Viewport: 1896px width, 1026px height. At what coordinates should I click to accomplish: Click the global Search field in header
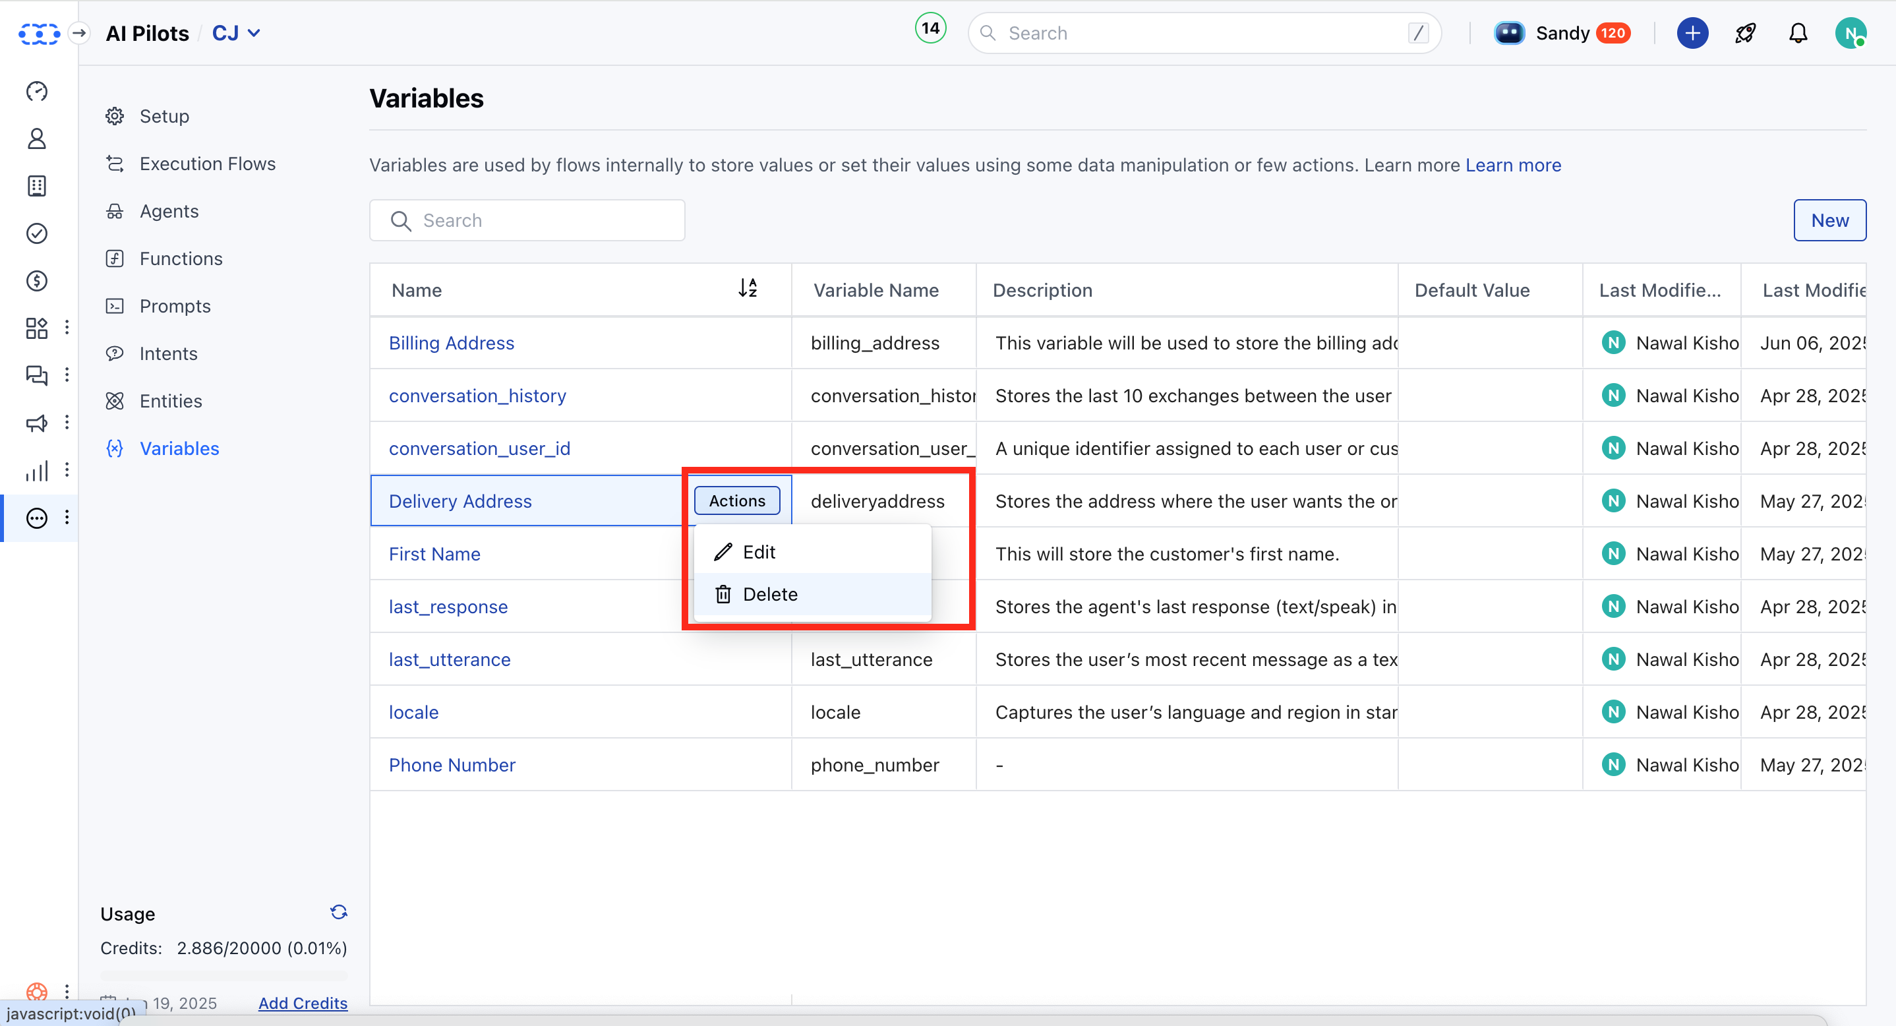(x=1204, y=33)
